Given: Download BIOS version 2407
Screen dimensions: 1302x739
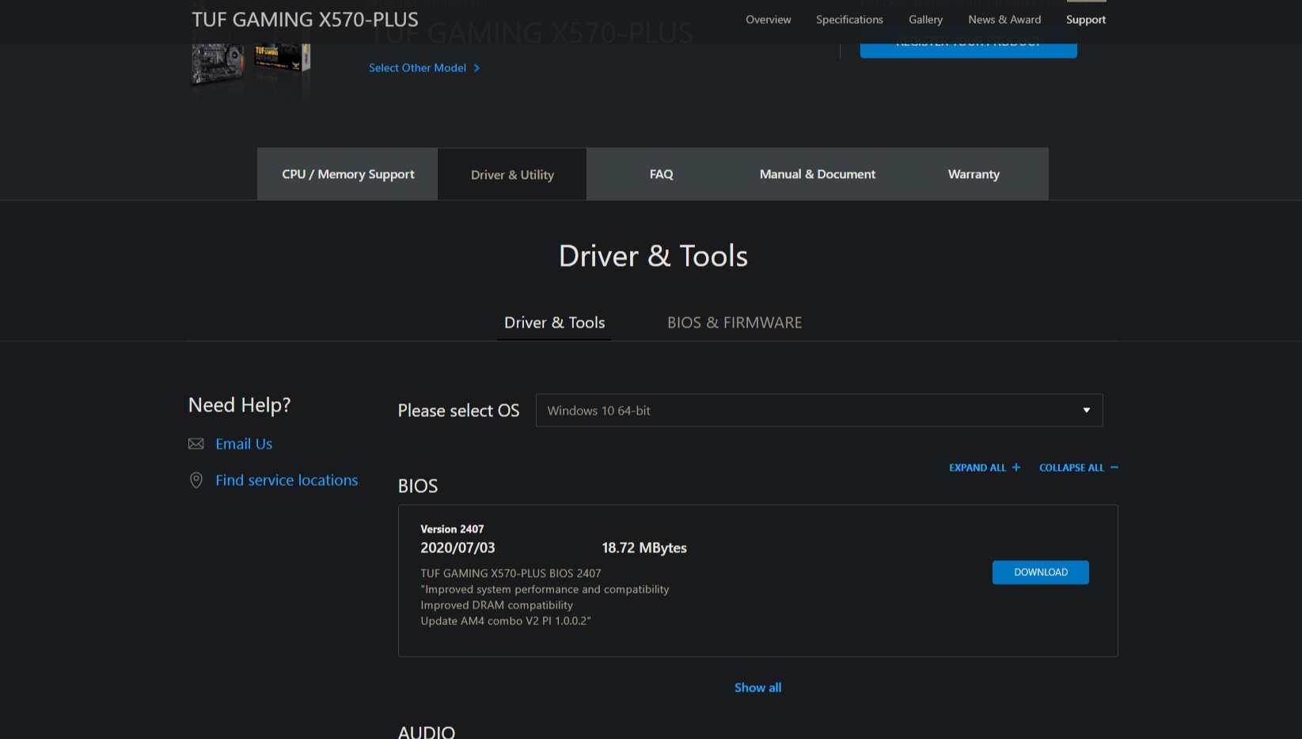Looking at the screenshot, I should (1040, 572).
